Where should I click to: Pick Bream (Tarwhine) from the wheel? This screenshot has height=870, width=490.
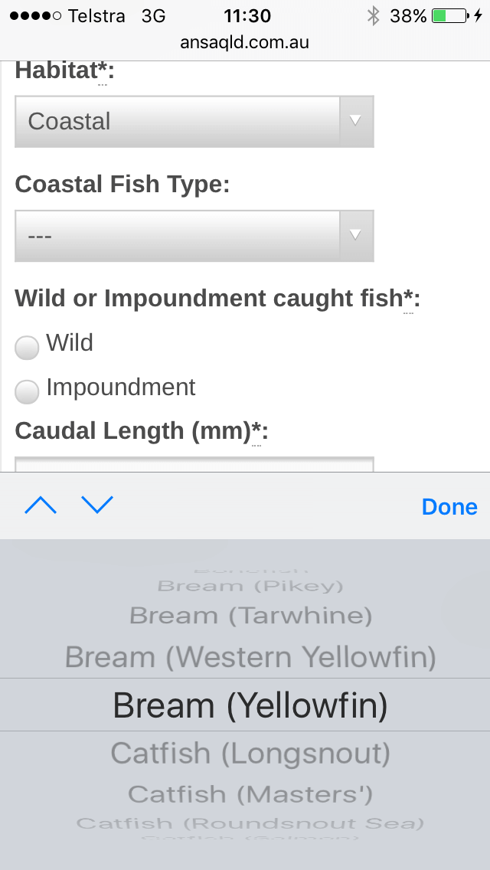click(250, 615)
